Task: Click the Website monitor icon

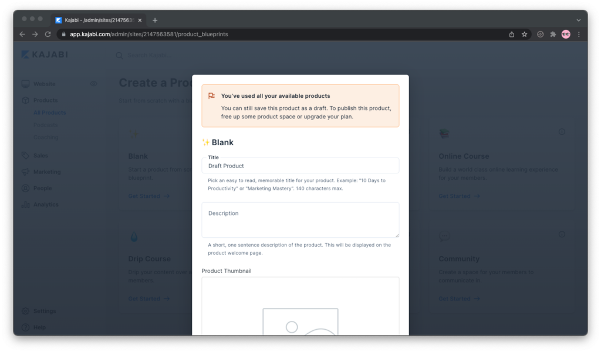Action: [25, 84]
